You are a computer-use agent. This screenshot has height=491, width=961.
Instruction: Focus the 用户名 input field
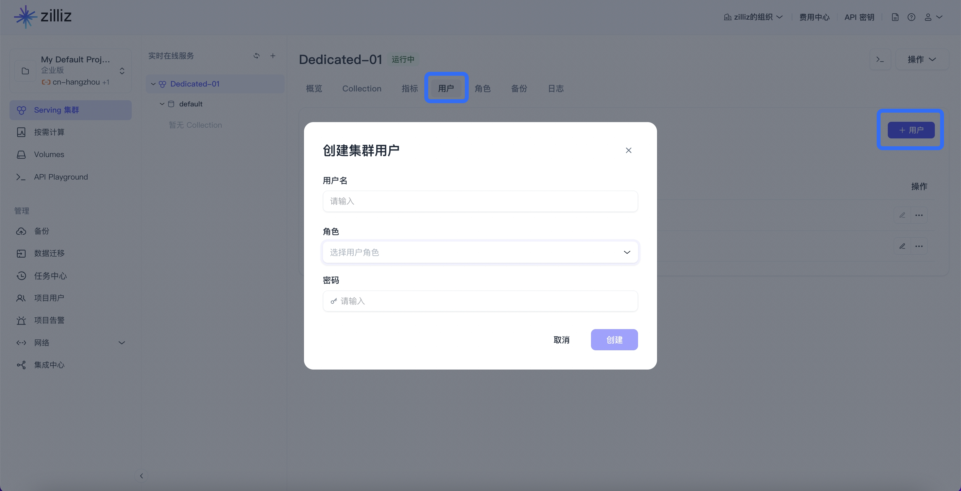coord(480,201)
